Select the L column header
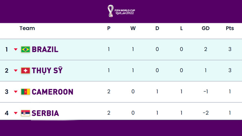The height and width of the screenshot is (136, 242). pyautogui.click(x=182, y=28)
